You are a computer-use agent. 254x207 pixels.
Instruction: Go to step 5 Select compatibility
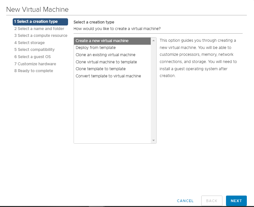point(34,50)
